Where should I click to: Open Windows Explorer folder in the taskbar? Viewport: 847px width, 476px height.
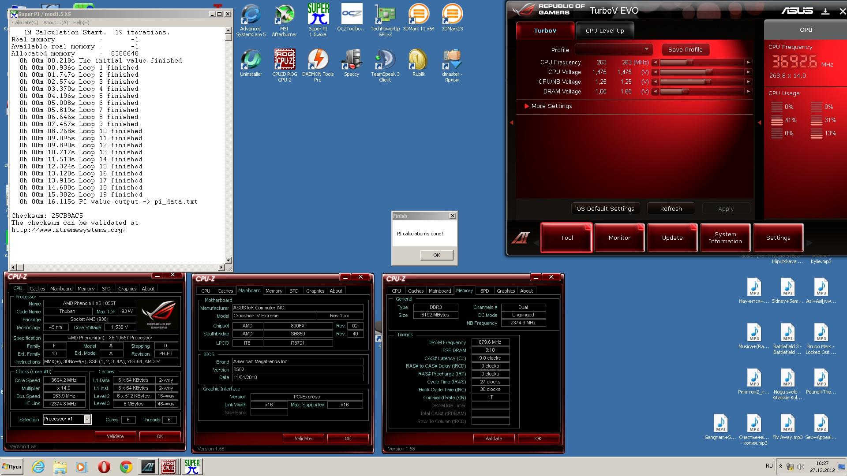click(x=60, y=467)
